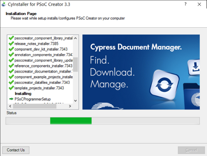
Task: Click the list's scroll up arrow
Action: point(75,38)
